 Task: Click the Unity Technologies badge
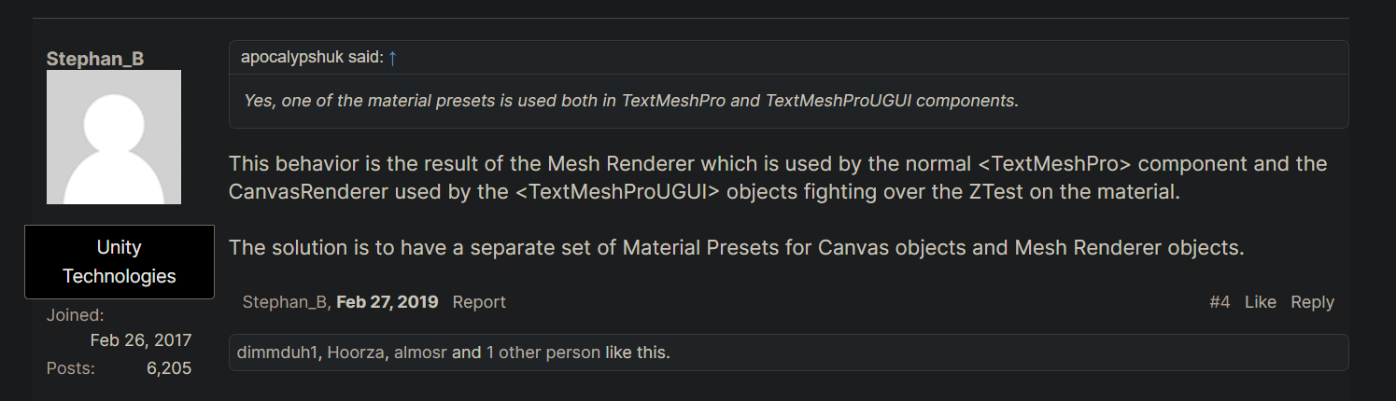(x=120, y=262)
